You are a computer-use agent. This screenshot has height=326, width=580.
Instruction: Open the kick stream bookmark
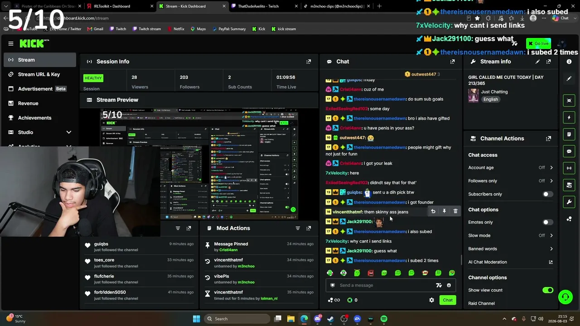(x=284, y=29)
